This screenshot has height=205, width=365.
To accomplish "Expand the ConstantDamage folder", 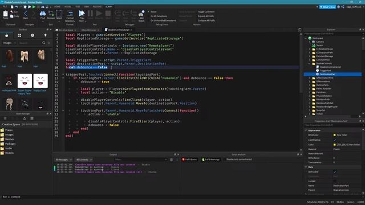I will [x=310, y=56].
